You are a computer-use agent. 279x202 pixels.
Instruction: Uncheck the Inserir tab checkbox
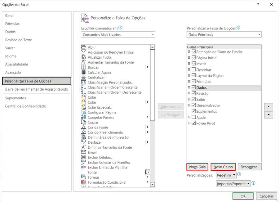pos(194,63)
